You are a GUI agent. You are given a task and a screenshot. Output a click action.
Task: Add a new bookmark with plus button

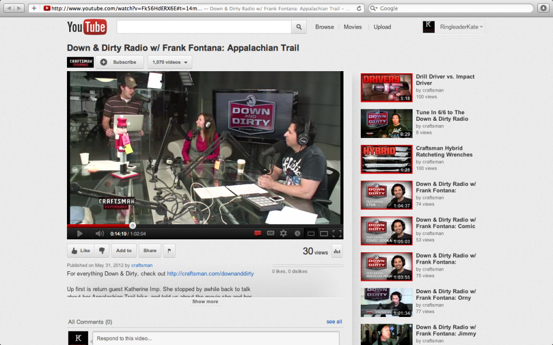tap(34, 8)
